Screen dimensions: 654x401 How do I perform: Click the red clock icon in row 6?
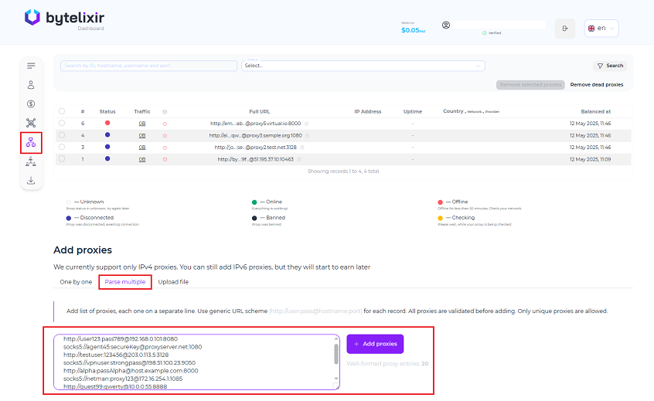coord(165,124)
